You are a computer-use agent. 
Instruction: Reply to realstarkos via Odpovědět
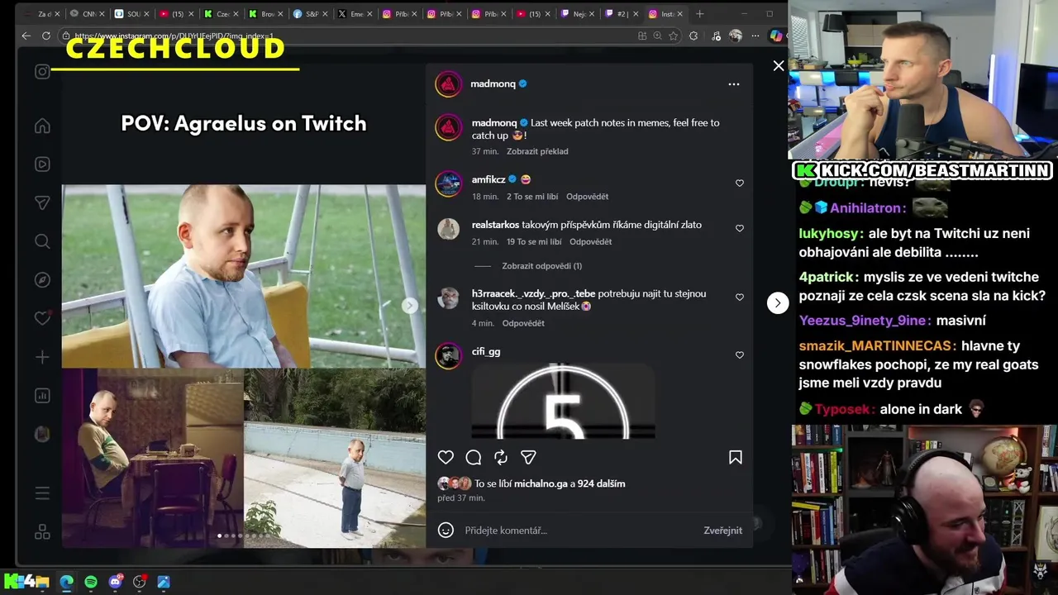click(590, 242)
